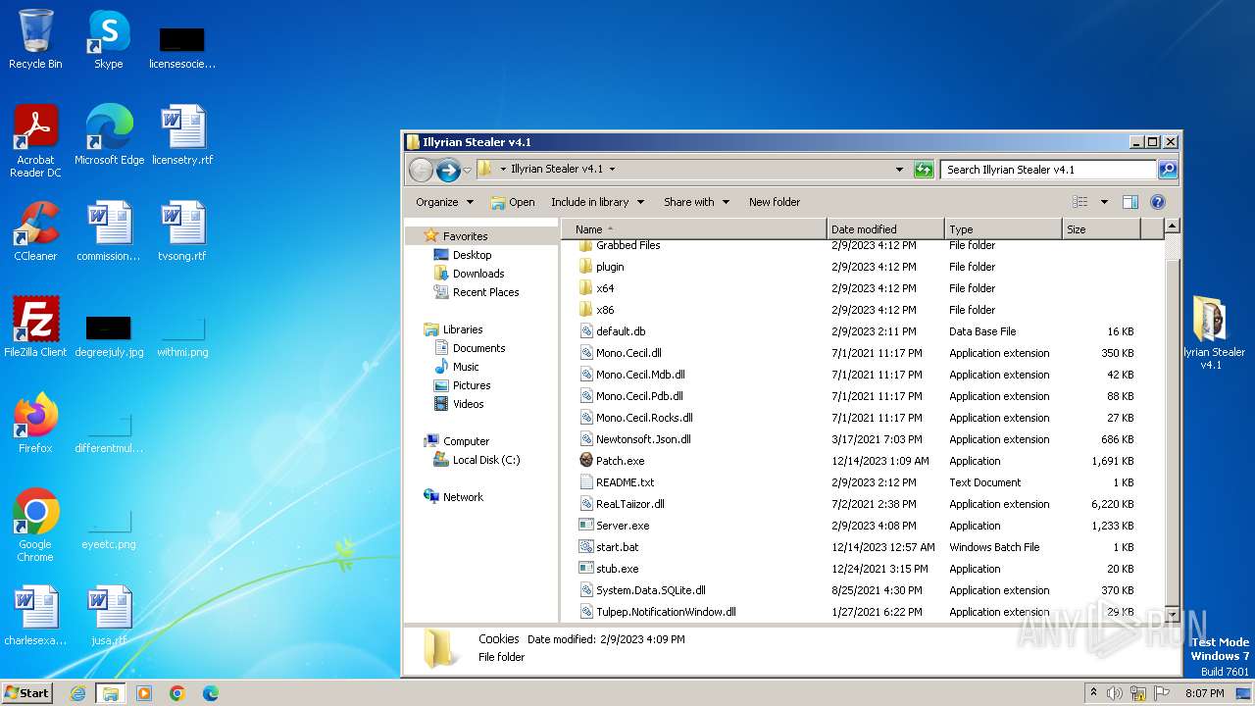
Task: Launch Firefox desktop shortcut
Action: [35, 424]
